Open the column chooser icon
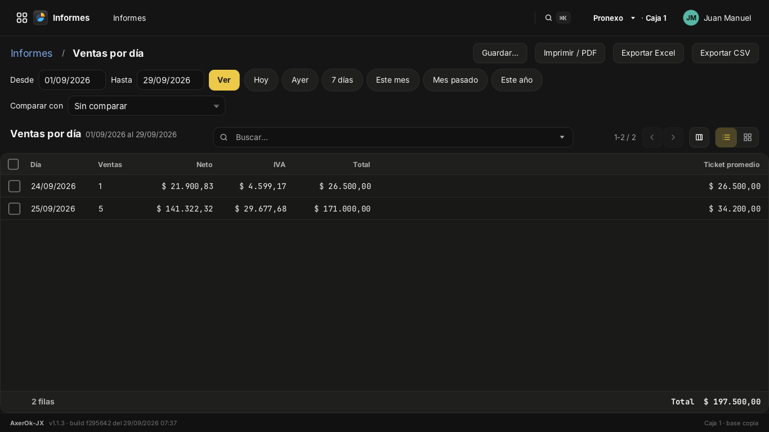 (699, 137)
